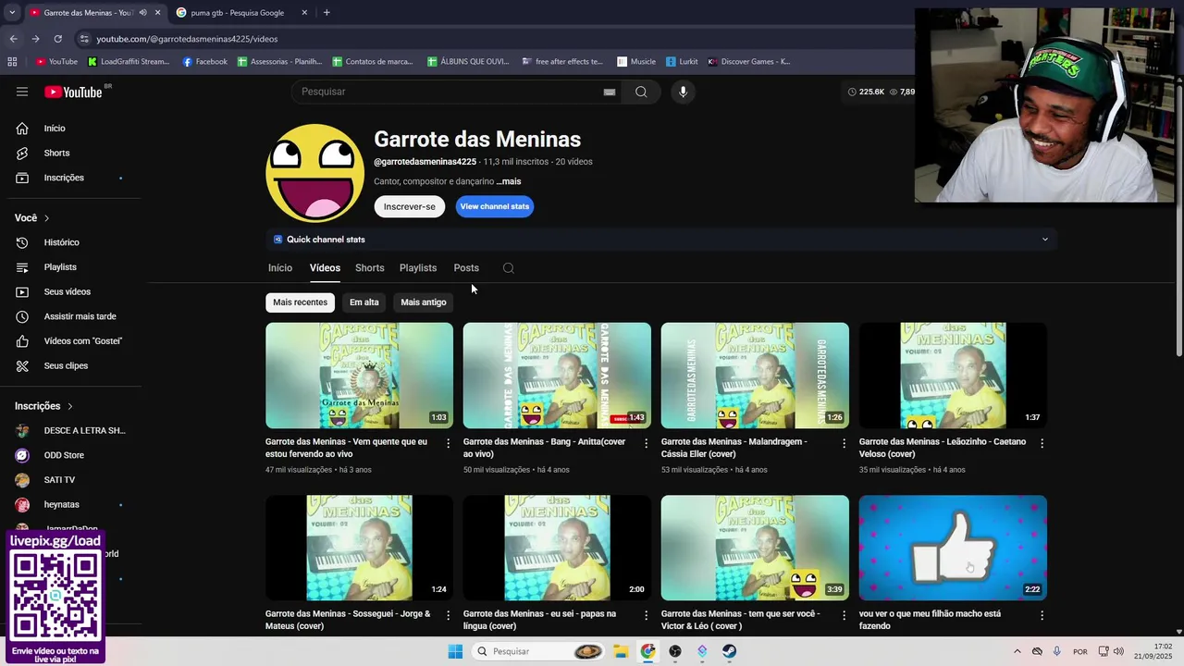Open the Lurkit bookmark
The height and width of the screenshot is (666, 1184).
point(682,62)
